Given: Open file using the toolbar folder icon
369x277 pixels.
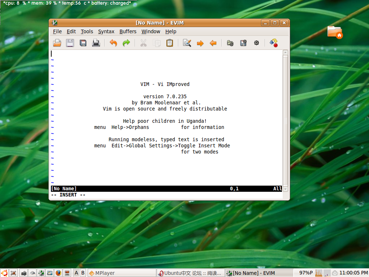Looking at the screenshot, I should 57,43.
